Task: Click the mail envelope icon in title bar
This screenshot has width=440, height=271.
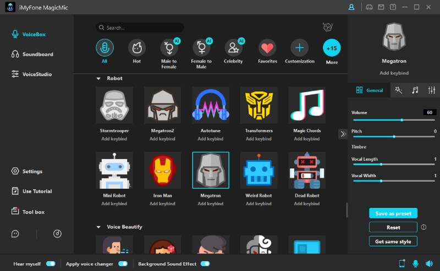Action: [381, 7]
